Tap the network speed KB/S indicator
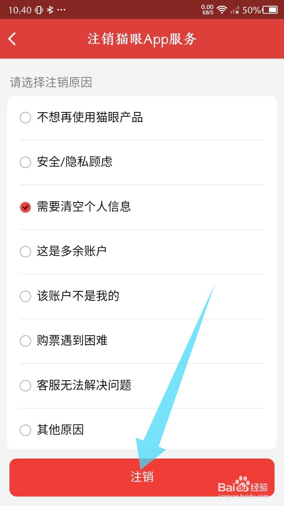This screenshot has height=506, width=284. pos(207,10)
